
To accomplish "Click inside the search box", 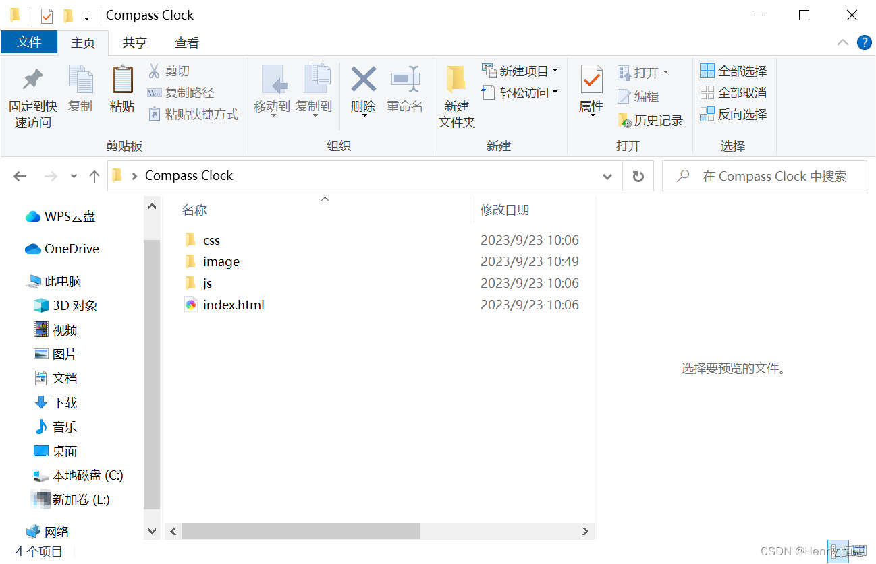I will (763, 175).
